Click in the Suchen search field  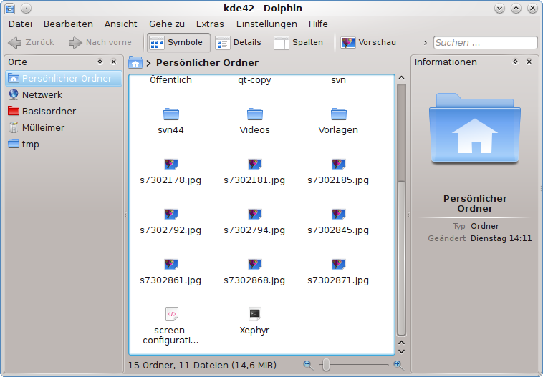485,43
